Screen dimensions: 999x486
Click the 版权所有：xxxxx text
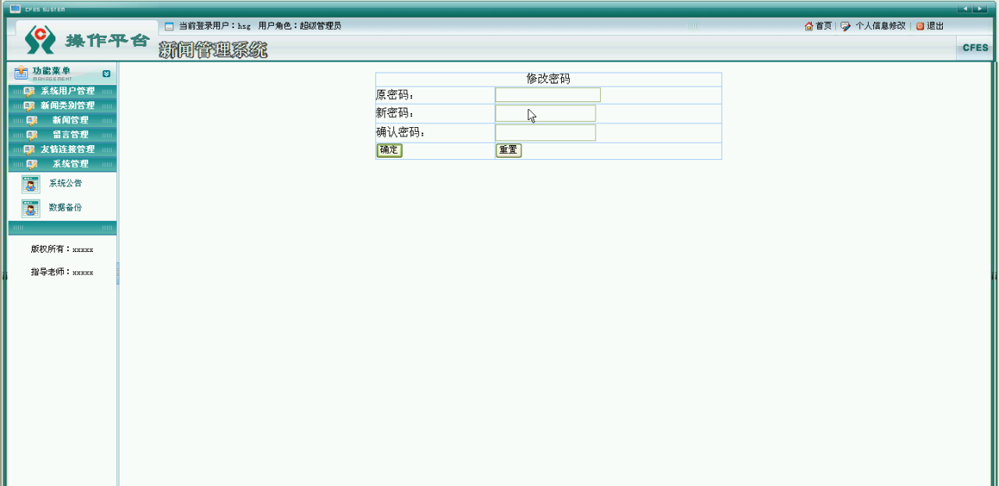tap(62, 250)
